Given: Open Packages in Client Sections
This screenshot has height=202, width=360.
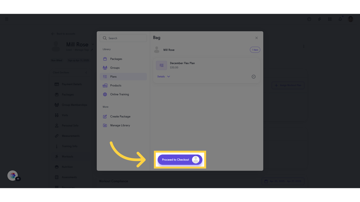Looking at the screenshot, I should tap(71, 95).
